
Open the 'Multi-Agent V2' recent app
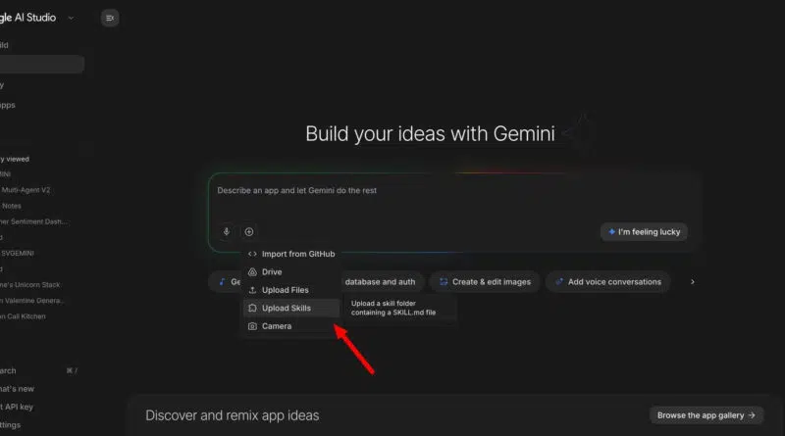[x=26, y=190]
